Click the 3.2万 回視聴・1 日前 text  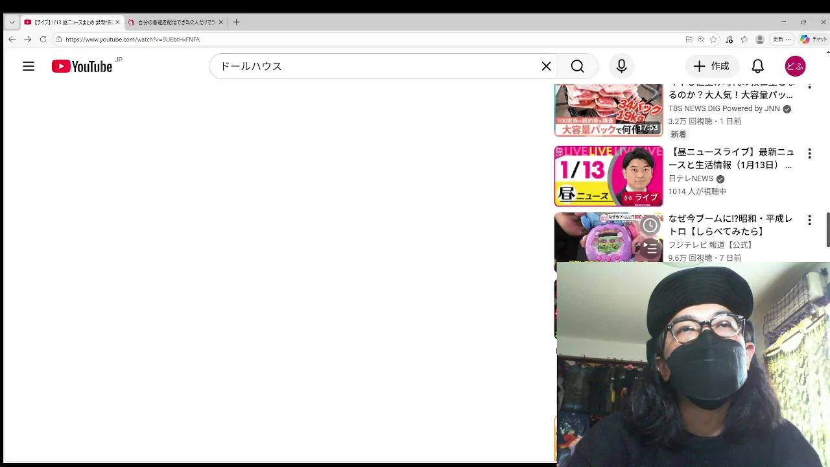705,121
